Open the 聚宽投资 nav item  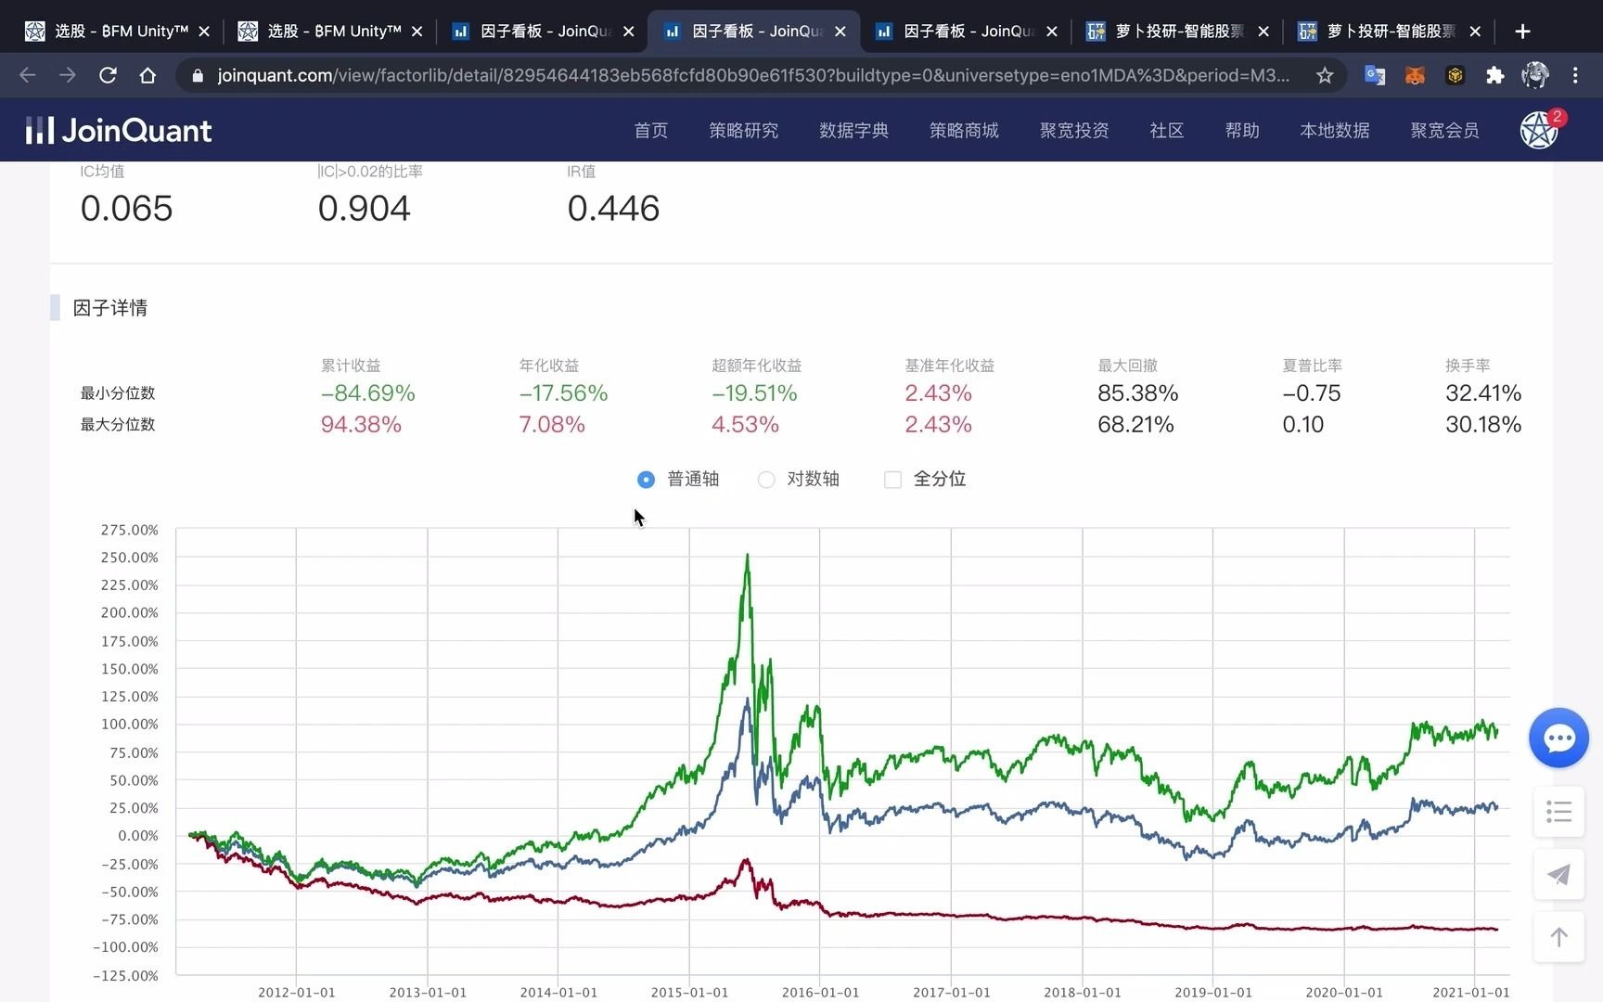point(1074,131)
